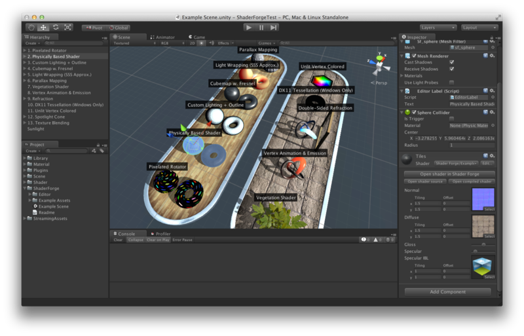
Task: Click Project search by type icon
Action: pos(94,151)
